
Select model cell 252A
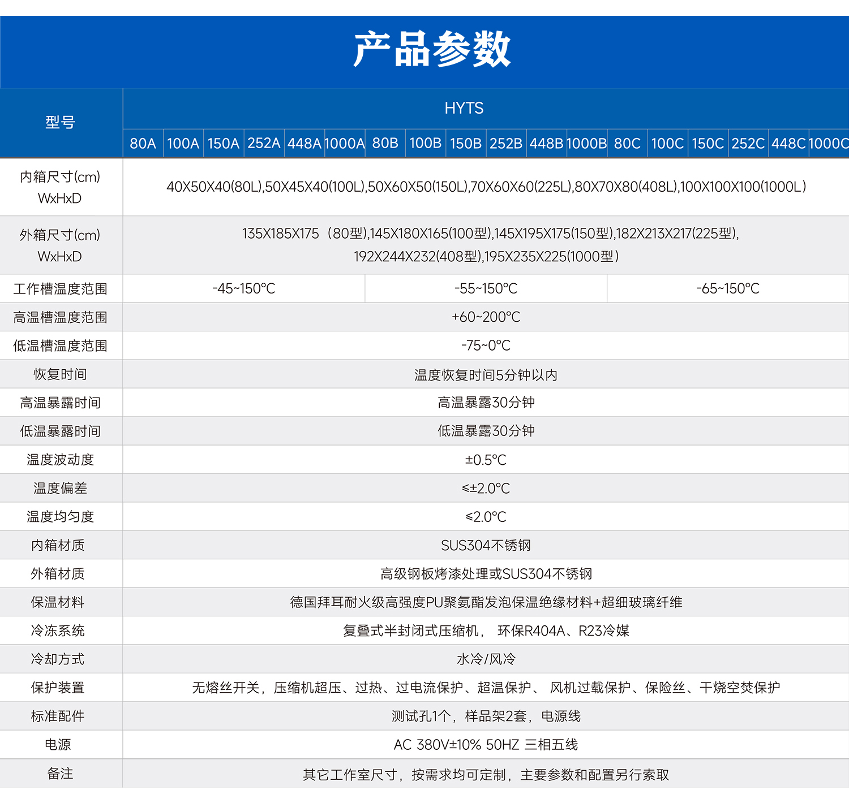coord(264,143)
